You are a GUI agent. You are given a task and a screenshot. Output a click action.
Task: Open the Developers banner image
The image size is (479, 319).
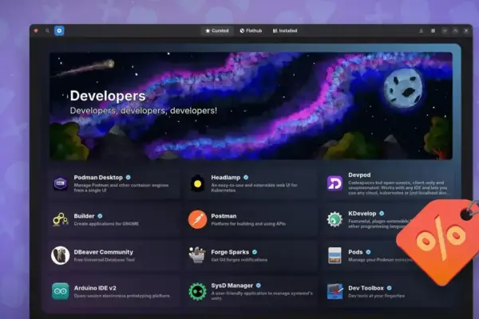(251, 106)
